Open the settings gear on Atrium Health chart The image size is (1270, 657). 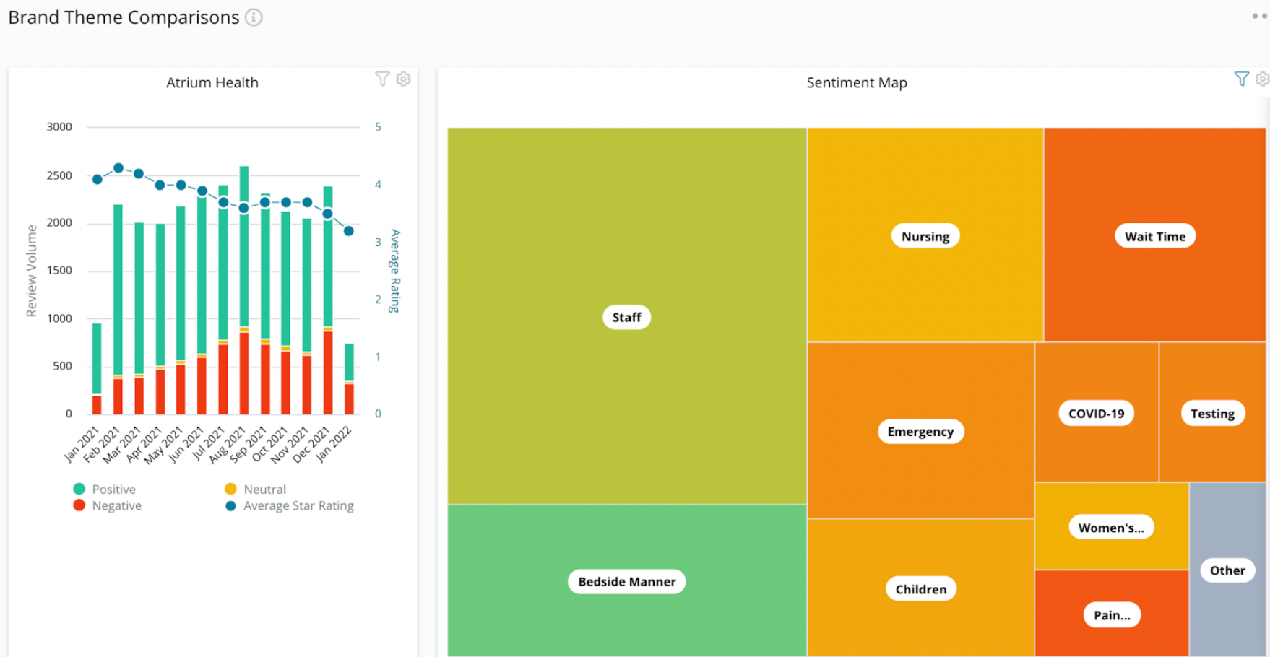pyautogui.click(x=404, y=79)
